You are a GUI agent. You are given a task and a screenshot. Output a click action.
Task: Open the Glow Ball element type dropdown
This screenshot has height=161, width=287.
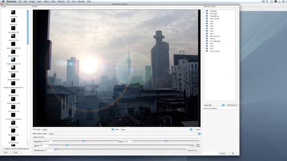tap(214, 105)
